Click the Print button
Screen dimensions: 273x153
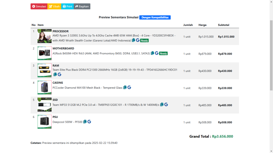coord(67,7)
